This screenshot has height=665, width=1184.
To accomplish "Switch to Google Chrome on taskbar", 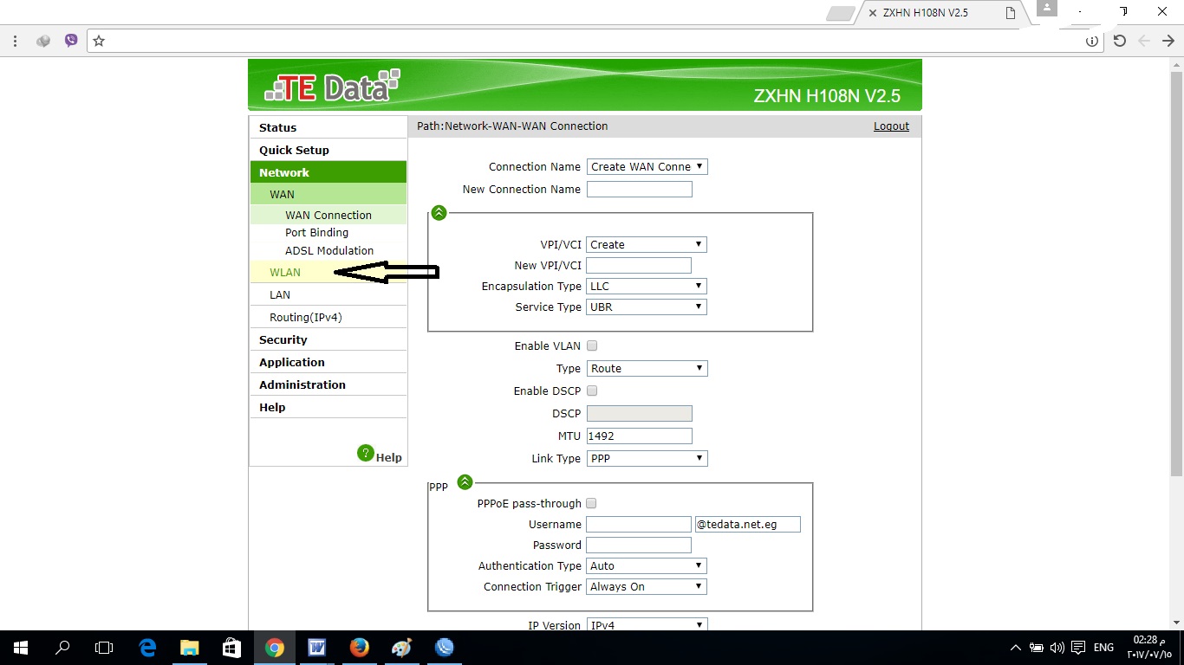I will click(274, 647).
